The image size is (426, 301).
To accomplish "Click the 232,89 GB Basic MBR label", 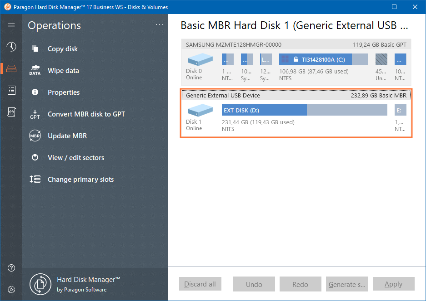I will click(x=379, y=95).
